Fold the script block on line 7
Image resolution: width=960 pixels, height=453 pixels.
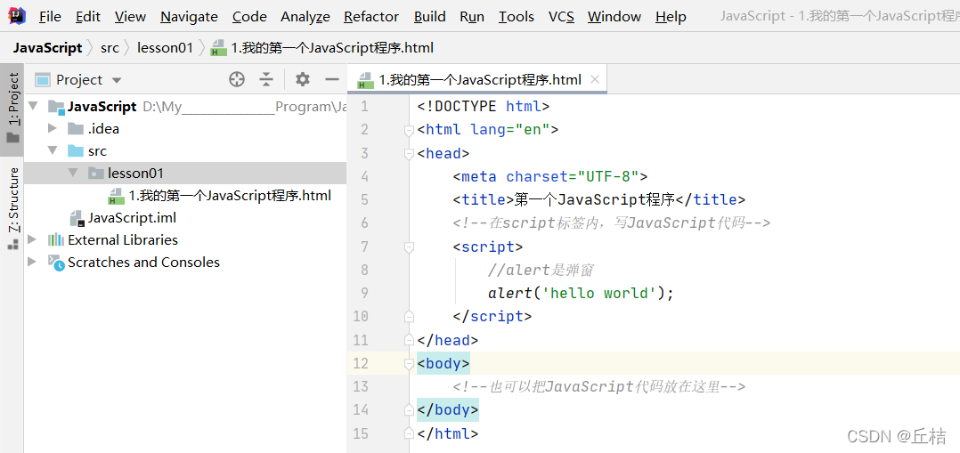point(409,247)
